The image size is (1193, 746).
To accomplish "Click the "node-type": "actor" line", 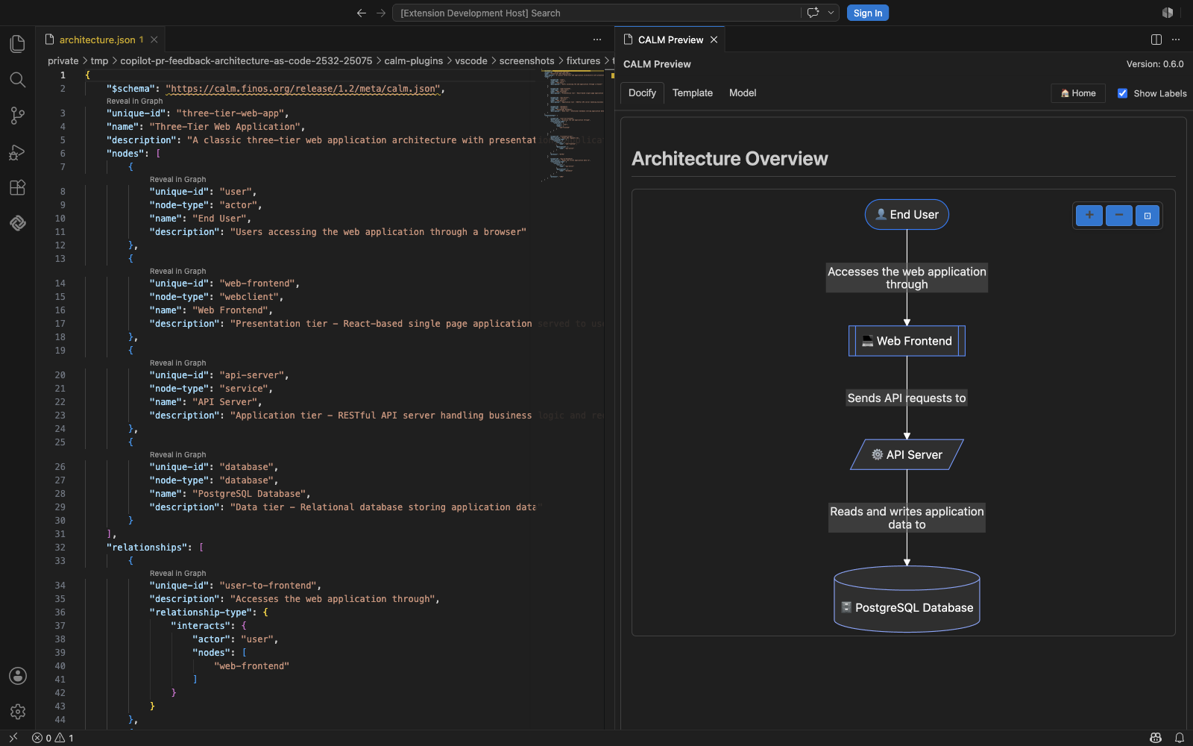I will point(206,205).
